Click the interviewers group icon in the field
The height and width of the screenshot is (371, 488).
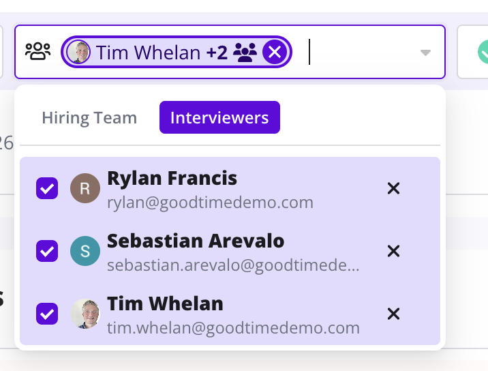37,51
